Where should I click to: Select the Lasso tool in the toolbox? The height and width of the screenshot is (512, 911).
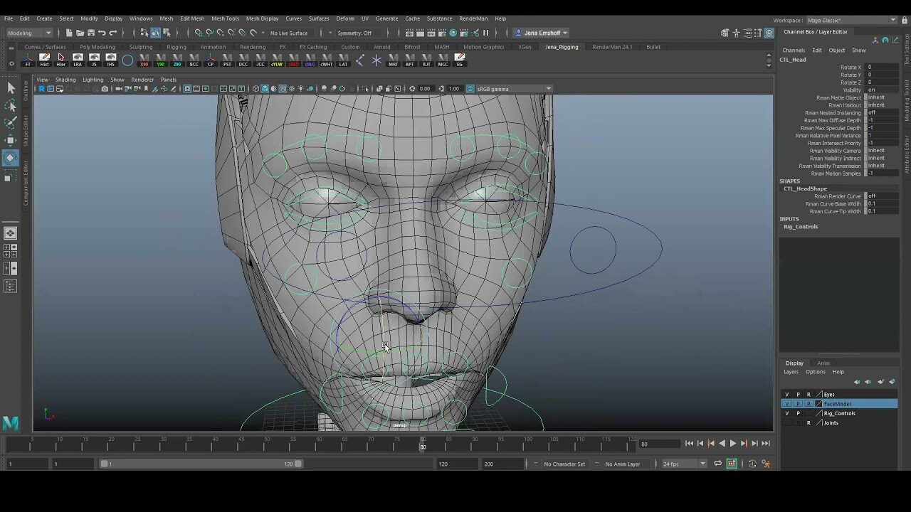click(10, 105)
